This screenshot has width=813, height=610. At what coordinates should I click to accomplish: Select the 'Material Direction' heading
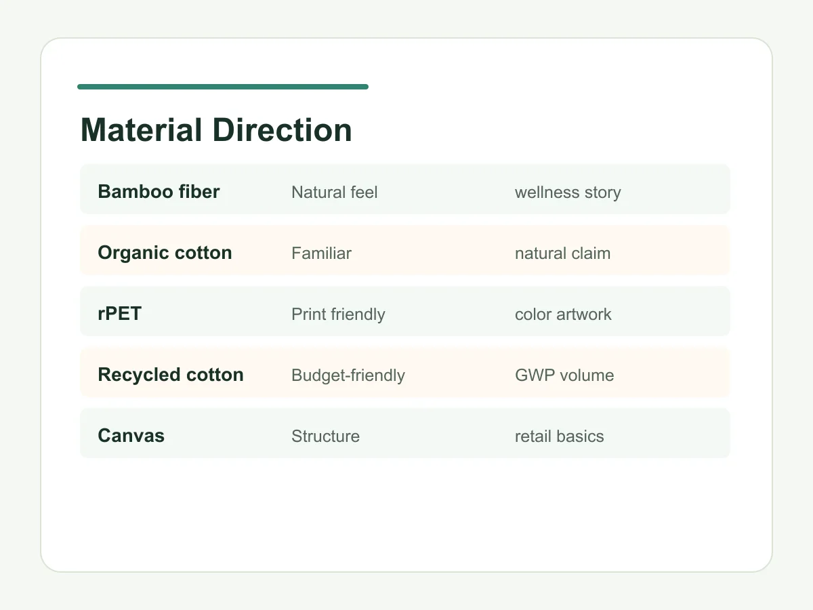click(216, 130)
